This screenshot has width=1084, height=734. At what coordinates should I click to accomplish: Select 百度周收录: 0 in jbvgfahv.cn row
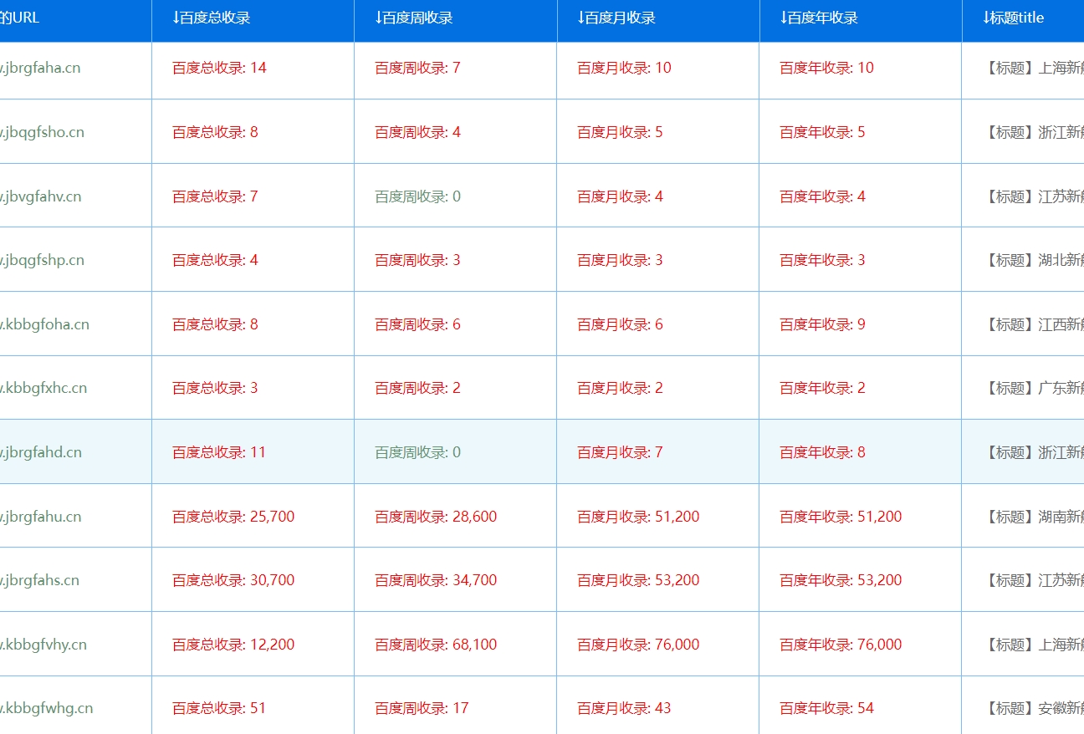tap(417, 196)
